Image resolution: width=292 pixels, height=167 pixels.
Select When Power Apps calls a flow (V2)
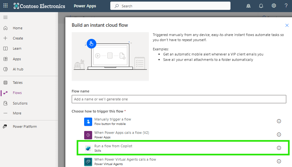pyautogui.click(x=121, y=134)
